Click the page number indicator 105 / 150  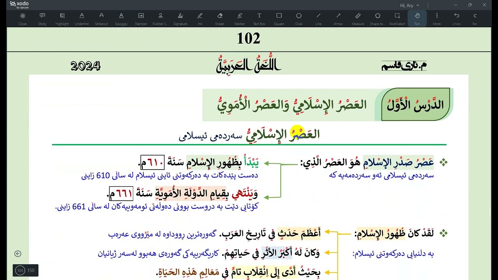tap(25, 270)
